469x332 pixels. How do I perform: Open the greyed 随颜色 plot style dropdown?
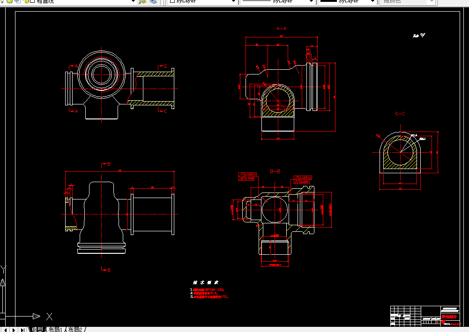pyautogui.click(x=432, y=1)
